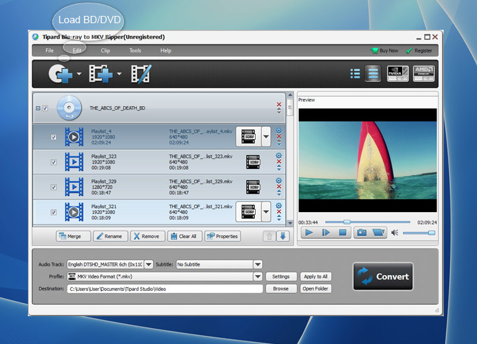This screenshot has height=344, width=477.
Task: Uncheck the THE_ABCS_OF_DEATH_BD disc checkbox
Action: 45,108
